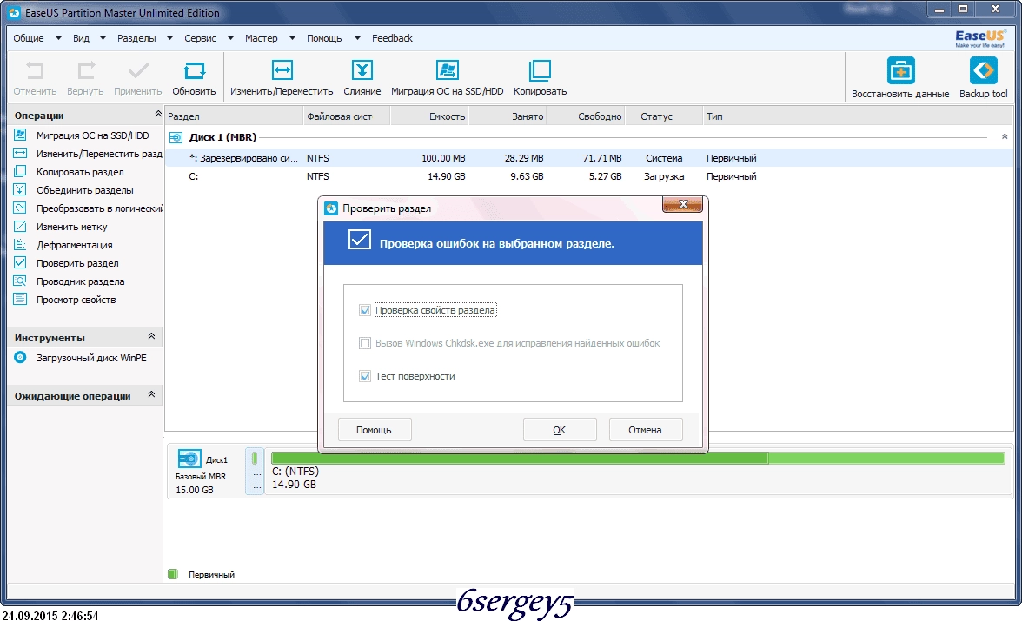The width and height of the screenshot is (1022, 621).
Task: Click sidebar icon for Дефрагментация
Action: (20, 244)
